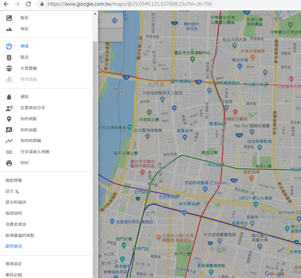
Task: Click the browser address bar URL
Action: pos(130,4)
